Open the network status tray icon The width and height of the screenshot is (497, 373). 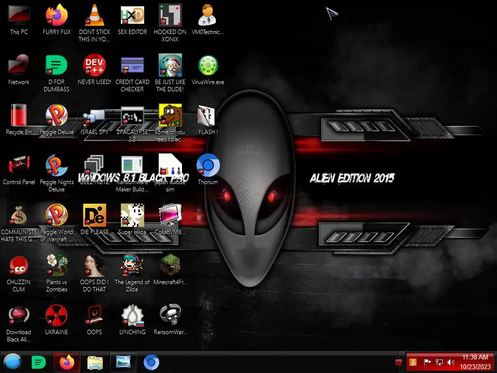pyautogui.click(x=439, y=362)
